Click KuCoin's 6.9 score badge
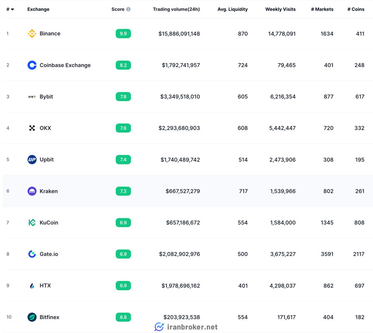Screen dimensions: 373x333 coord(123,222)
